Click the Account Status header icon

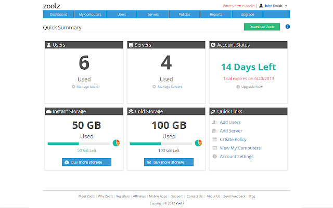pos(213,45)
